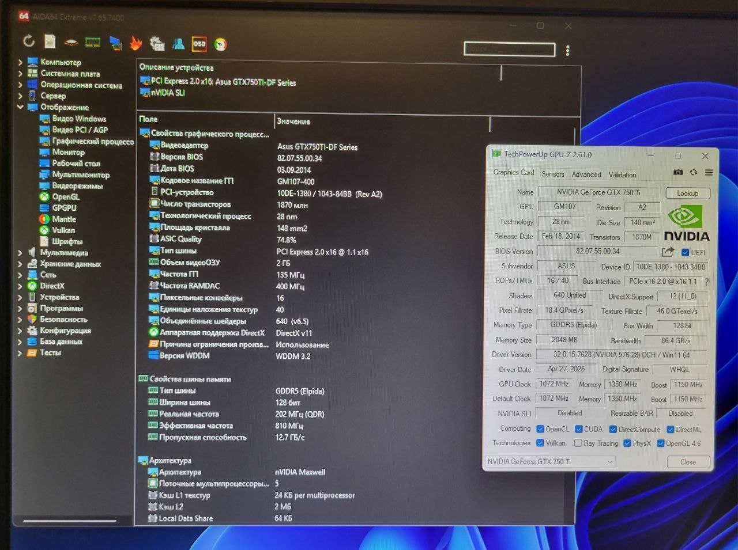Click the BIOS export share icon in GPU-Z
The height and width of the screenshot is (550, 738).
coord(668,252)
